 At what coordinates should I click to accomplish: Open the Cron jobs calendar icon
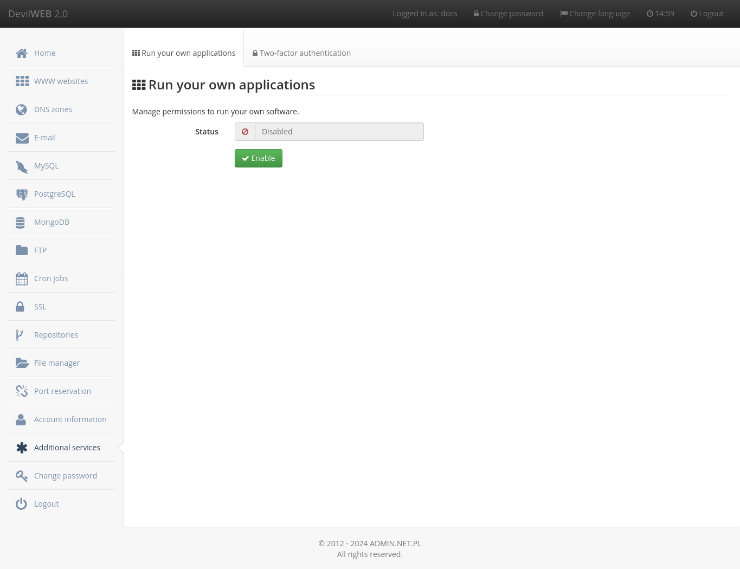point(22,279)
